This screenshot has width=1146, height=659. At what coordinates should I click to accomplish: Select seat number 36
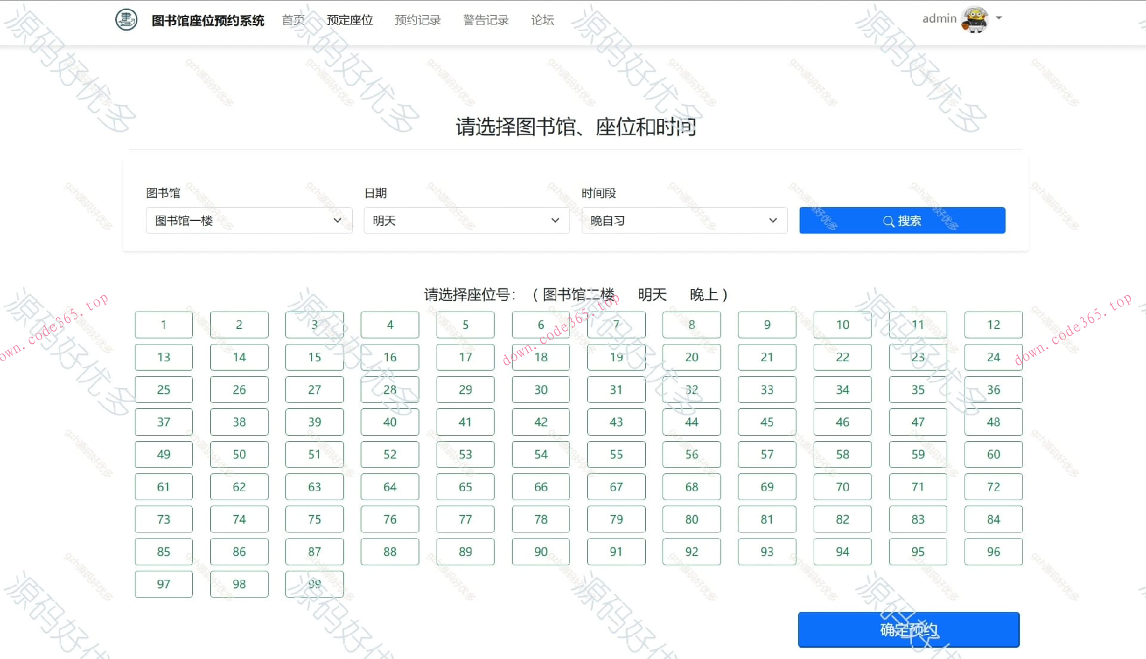993,389
